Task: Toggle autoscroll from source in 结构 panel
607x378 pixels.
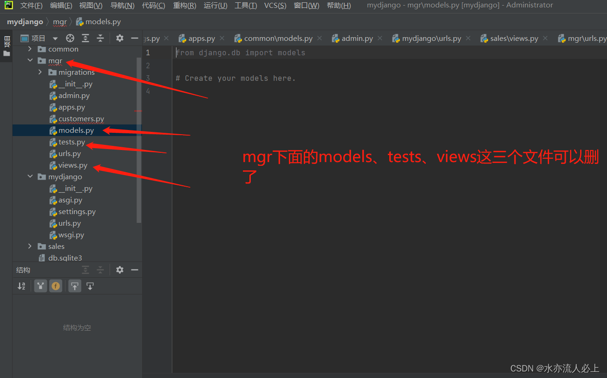Action: [90, 286]
